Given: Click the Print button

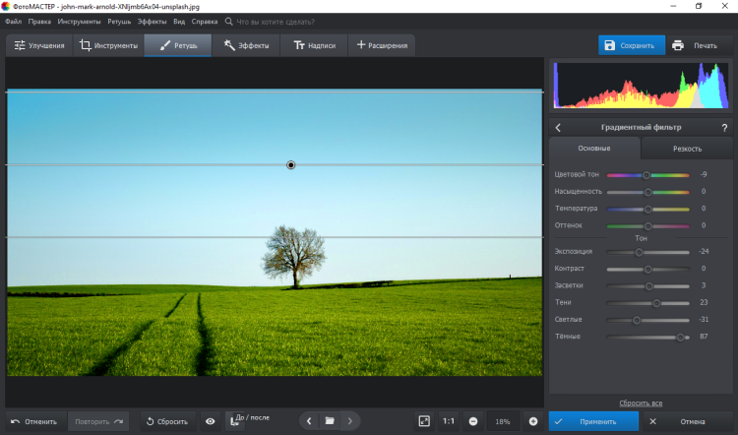Looking at the screenshot, I should [695, 45].
